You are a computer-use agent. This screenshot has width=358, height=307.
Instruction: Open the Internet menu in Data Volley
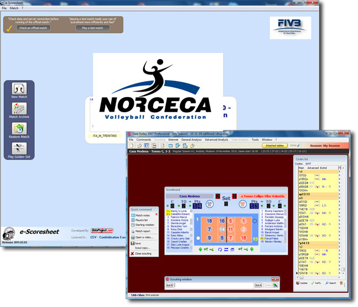[173, 140]
